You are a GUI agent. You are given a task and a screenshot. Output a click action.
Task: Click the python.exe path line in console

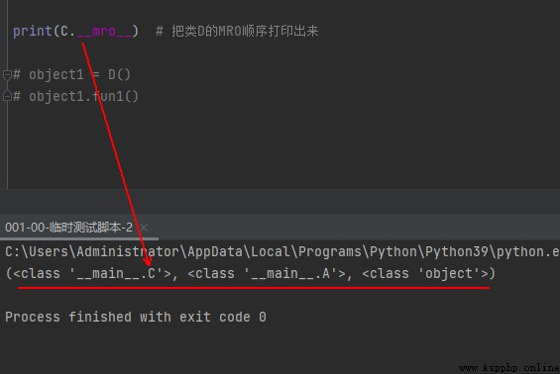click(x=282, y=251)
